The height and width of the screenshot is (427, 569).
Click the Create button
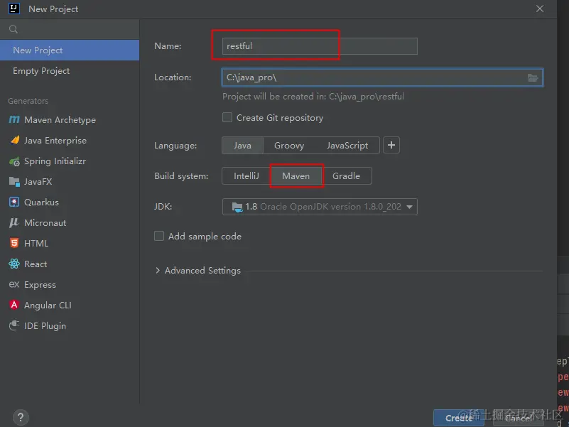pyautogui.click(x=459, y=418)
